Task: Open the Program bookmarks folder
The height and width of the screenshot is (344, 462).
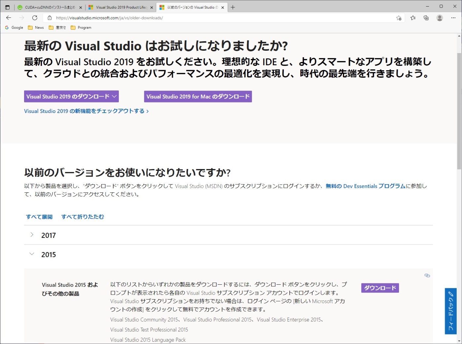Action: click(81, 28)
